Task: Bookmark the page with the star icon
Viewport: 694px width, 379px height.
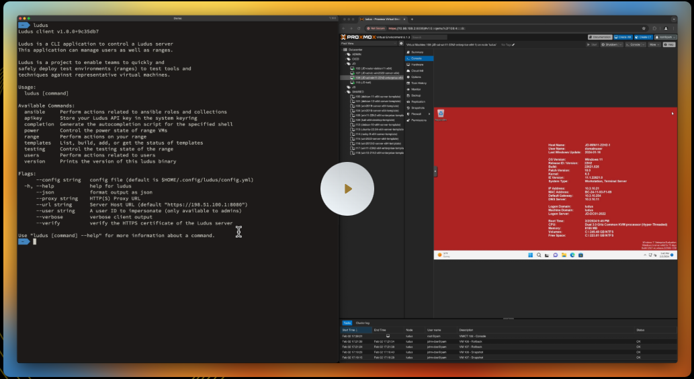Action: tap(642, 28)
